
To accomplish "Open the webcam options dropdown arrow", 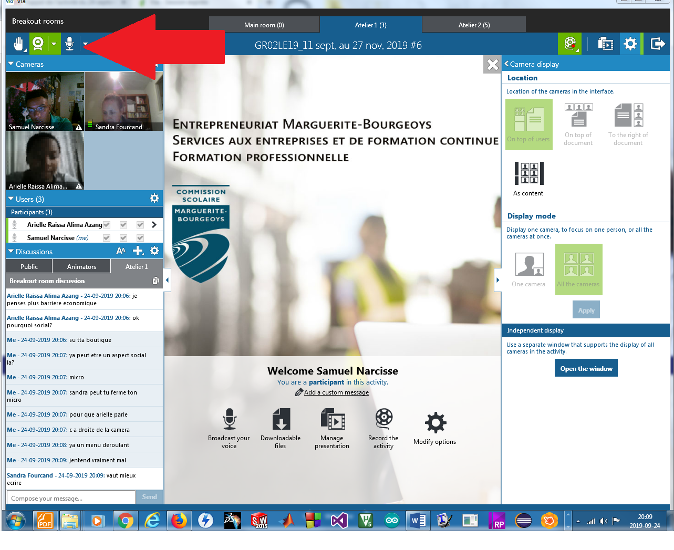I will click(x=54, y=44).
